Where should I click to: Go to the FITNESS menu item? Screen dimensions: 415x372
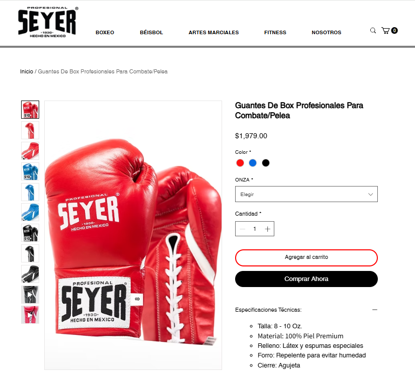pos(275,32)
